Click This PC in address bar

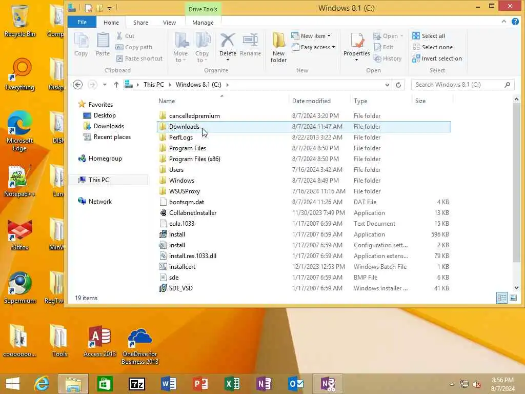point(154,85)
